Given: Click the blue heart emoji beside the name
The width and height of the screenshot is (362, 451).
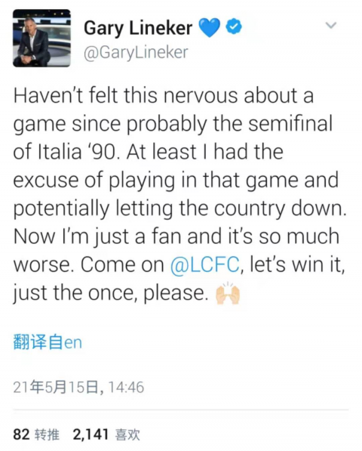Looking at the screenshot, I should click(210, 28).
